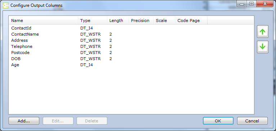Click the Precision column header
Viewport: 276px width, 131px height.
click(x=141, y=21)
